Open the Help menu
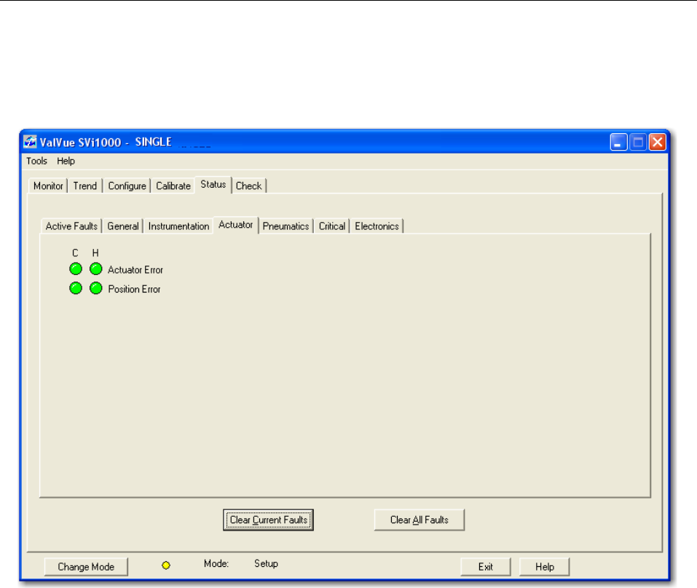Viewport: 697px width, 588px height. click(66, 161)
